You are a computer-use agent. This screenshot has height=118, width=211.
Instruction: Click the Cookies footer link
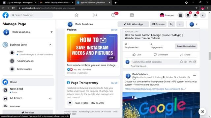[108, 111]
